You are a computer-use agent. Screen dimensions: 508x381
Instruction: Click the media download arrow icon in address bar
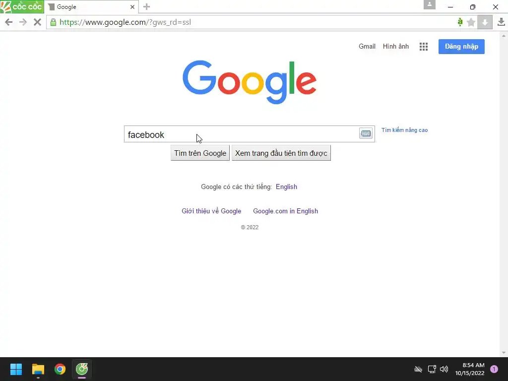tap(485, 22)
